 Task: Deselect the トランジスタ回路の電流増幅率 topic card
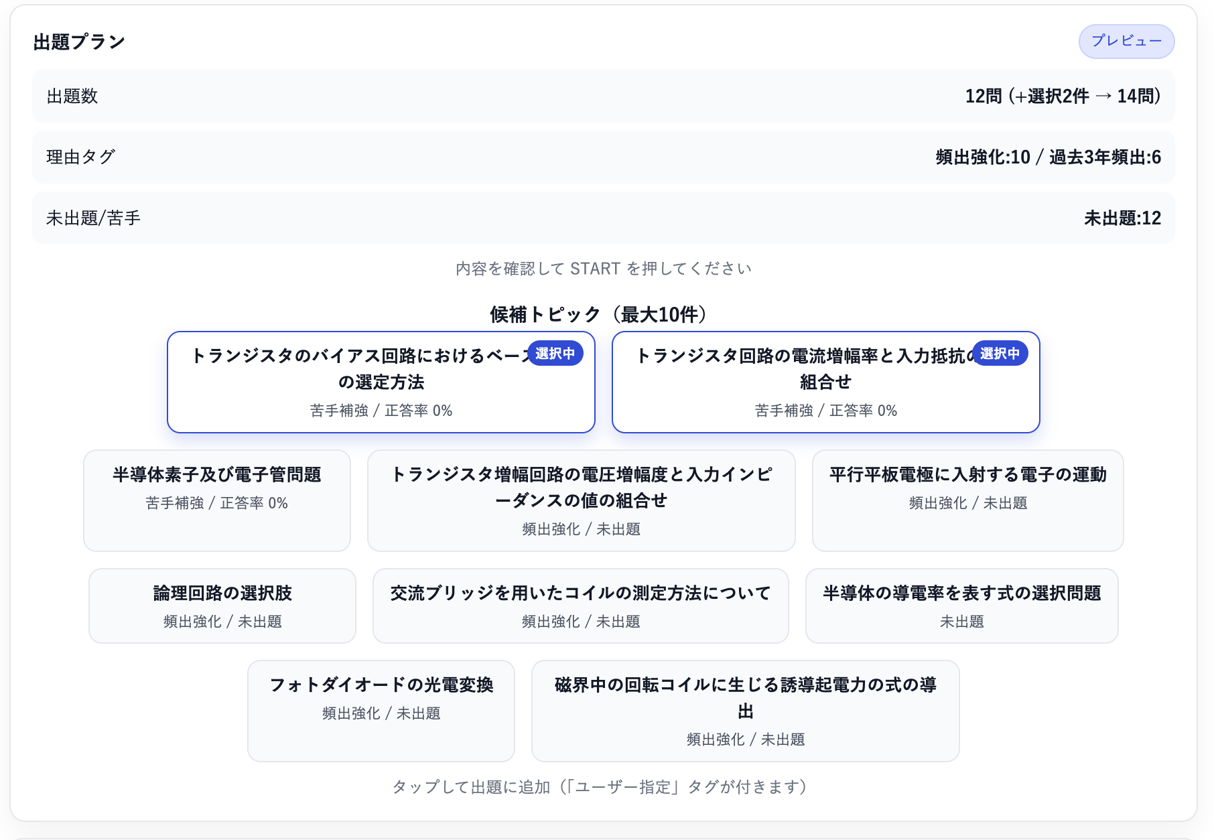[x=825, y=389]
